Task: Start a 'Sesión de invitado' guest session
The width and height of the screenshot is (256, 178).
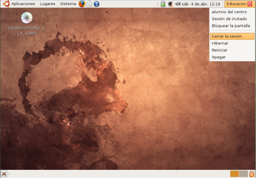Action: click(229, 19)
